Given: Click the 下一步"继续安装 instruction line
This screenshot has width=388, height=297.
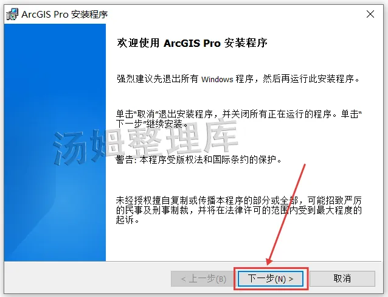Looking at the screenshot, I should (152, 124).
